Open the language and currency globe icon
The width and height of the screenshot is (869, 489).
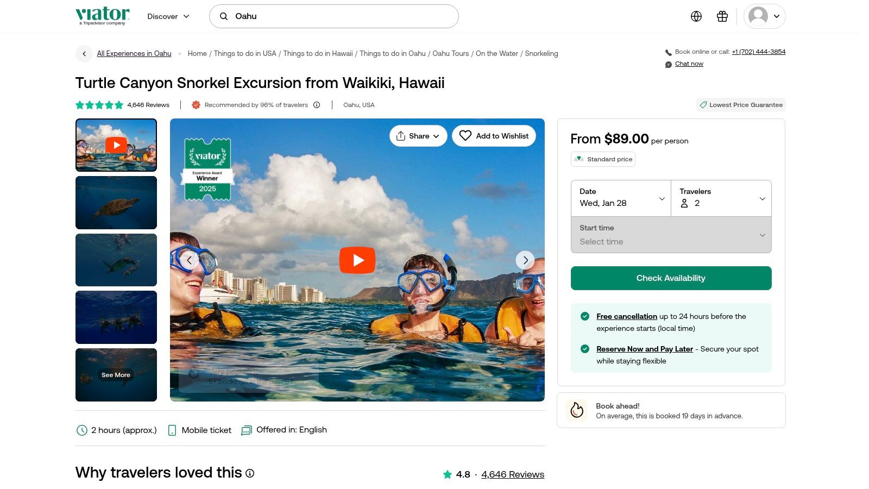[696, 16]
